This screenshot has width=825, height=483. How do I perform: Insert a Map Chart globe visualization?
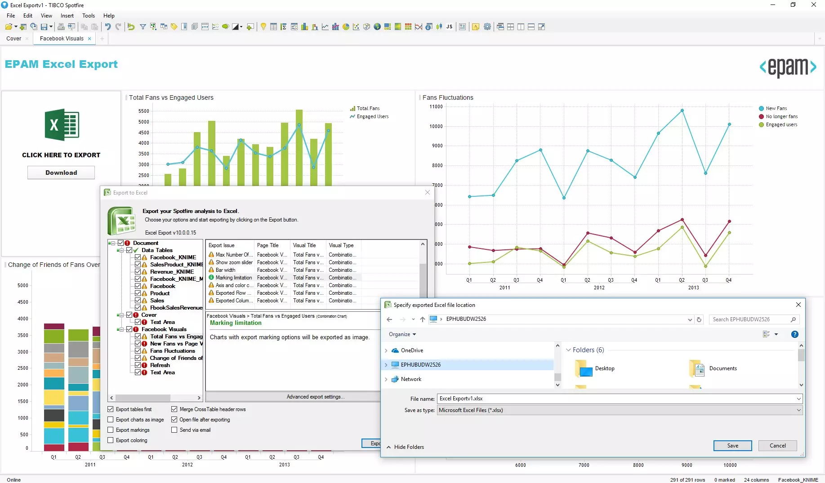[377, 27]
